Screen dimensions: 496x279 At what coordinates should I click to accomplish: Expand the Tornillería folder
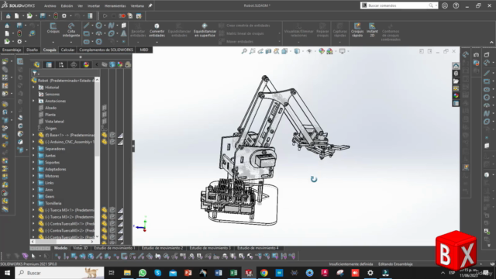tap(33, 203)
